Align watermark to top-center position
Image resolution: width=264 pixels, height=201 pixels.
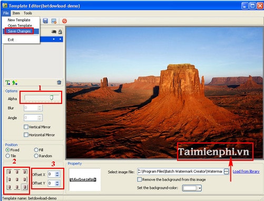[x=17, y=172]
